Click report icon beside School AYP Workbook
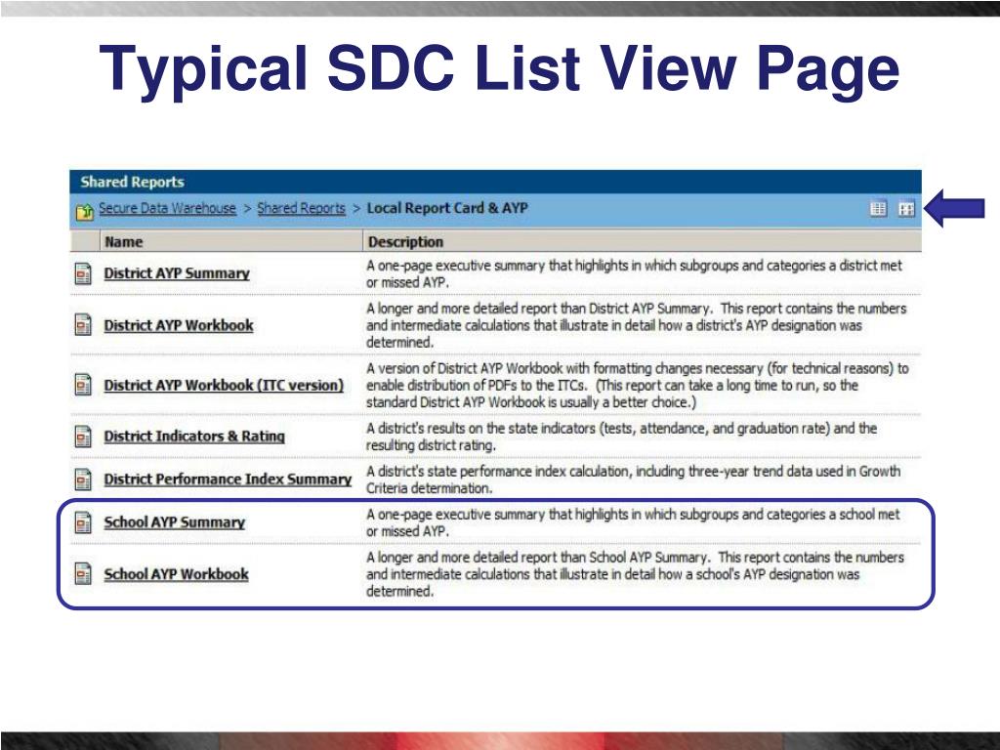 point(83,573)
